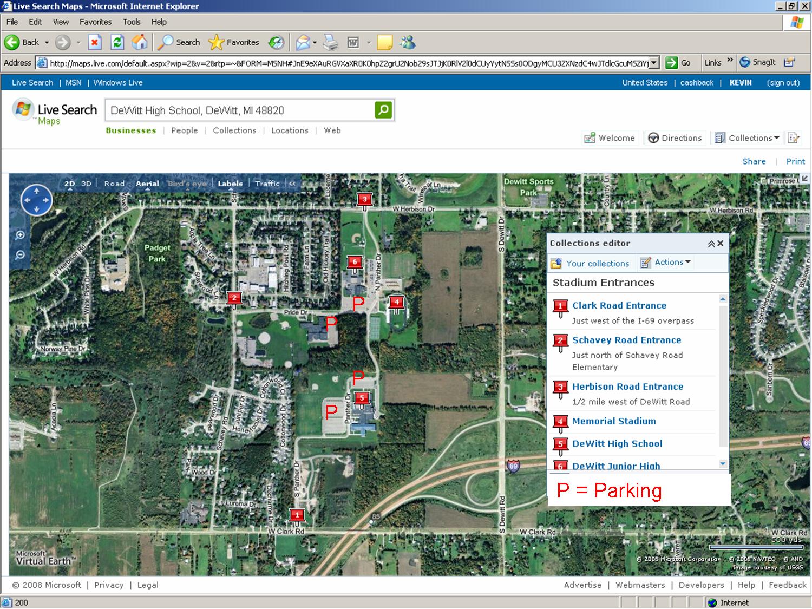Expand the IE Links toolbar chevron

(x=730, y=61)
